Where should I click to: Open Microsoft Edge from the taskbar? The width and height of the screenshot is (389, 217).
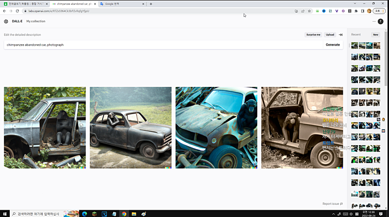click(84, 214)
